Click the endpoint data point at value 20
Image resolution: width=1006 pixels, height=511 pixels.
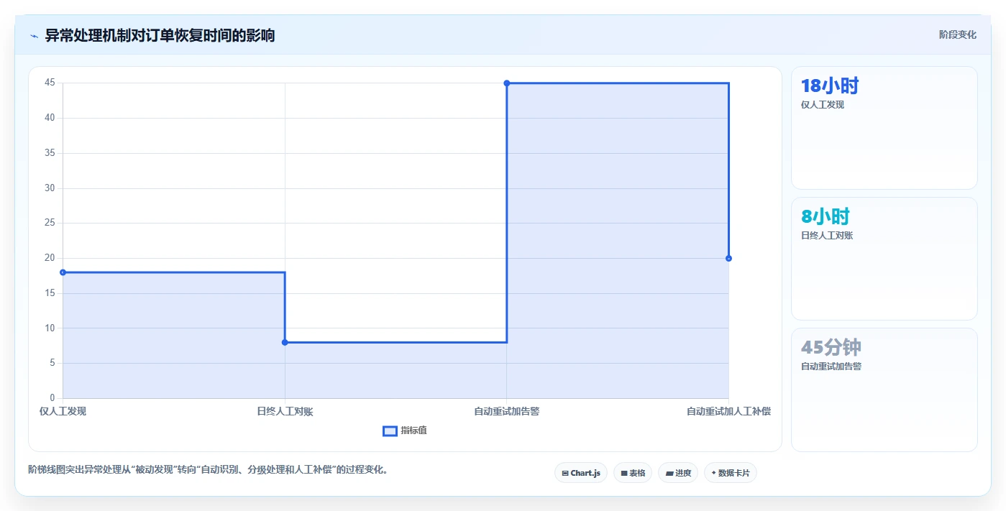point(728,258)
